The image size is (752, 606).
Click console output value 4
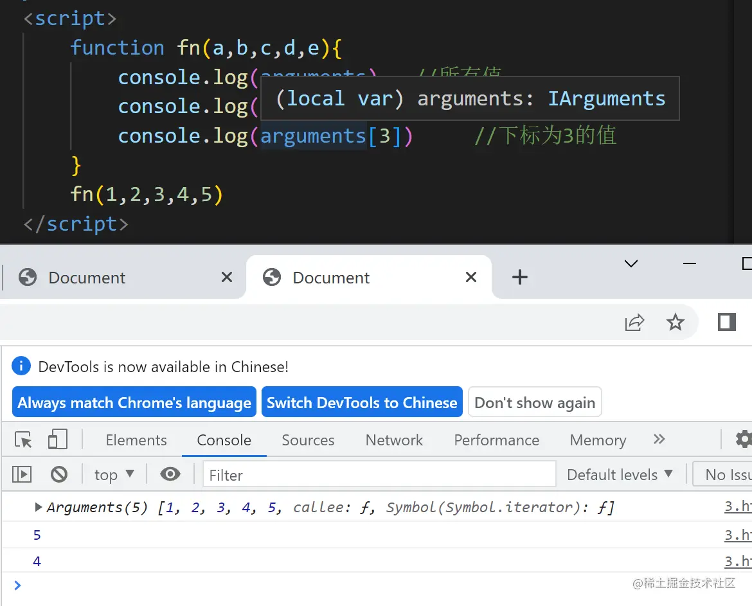[x=37, y=562]
